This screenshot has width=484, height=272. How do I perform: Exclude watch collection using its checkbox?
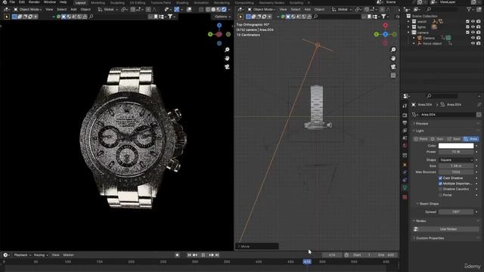467,22
